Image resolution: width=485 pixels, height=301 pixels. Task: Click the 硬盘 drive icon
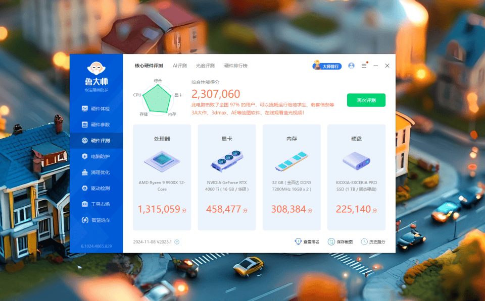click(356, 160)
